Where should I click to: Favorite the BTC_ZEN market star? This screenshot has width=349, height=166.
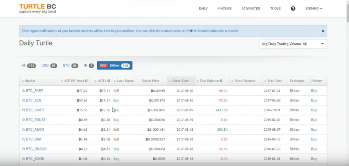pos(24,100)
